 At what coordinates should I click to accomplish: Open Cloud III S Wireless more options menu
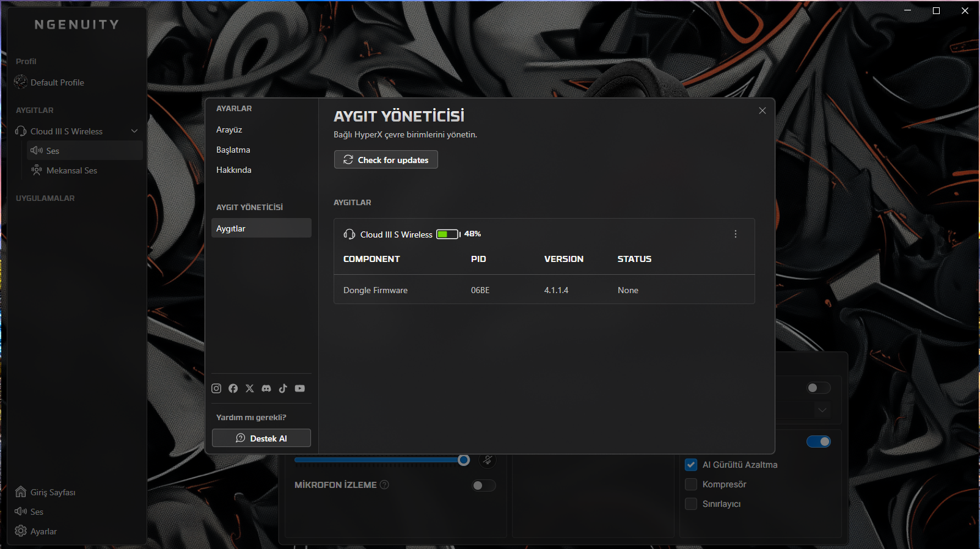736,234
